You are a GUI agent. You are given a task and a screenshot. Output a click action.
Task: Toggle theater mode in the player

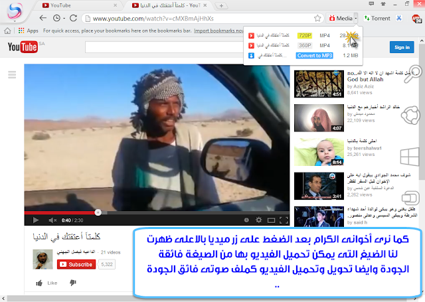271,220
